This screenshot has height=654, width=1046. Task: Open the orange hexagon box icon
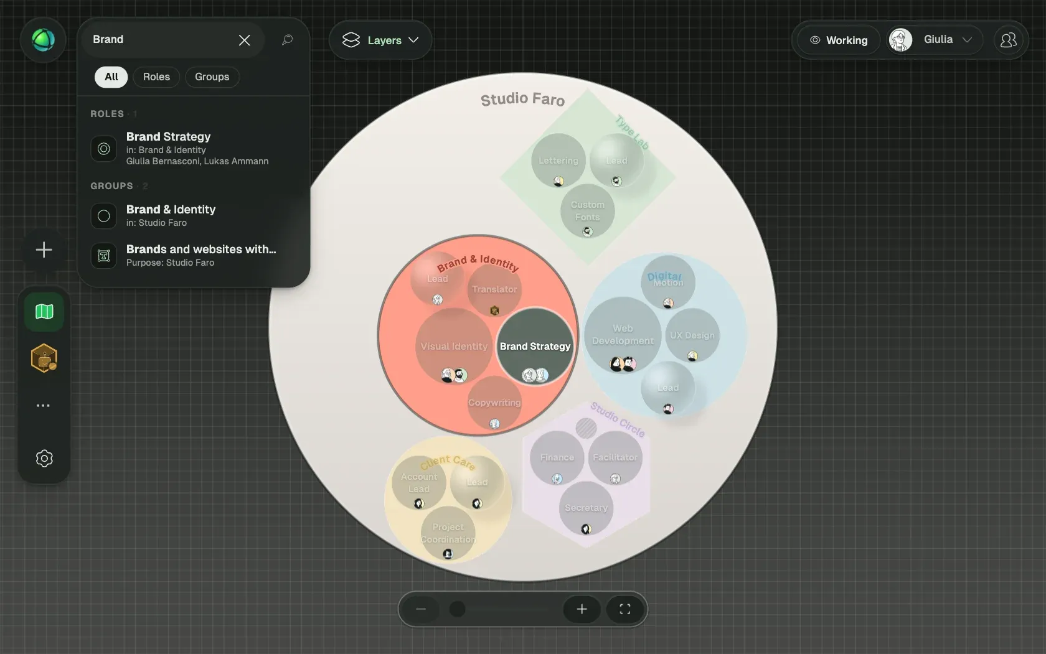tap(44, 358)
